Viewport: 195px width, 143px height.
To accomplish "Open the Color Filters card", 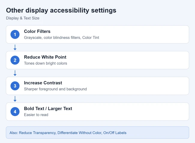I will click(x=97, y=34).
